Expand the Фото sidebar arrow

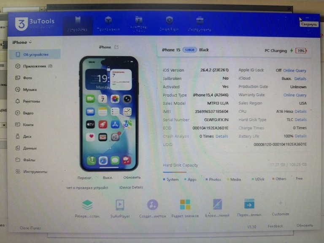56,78
